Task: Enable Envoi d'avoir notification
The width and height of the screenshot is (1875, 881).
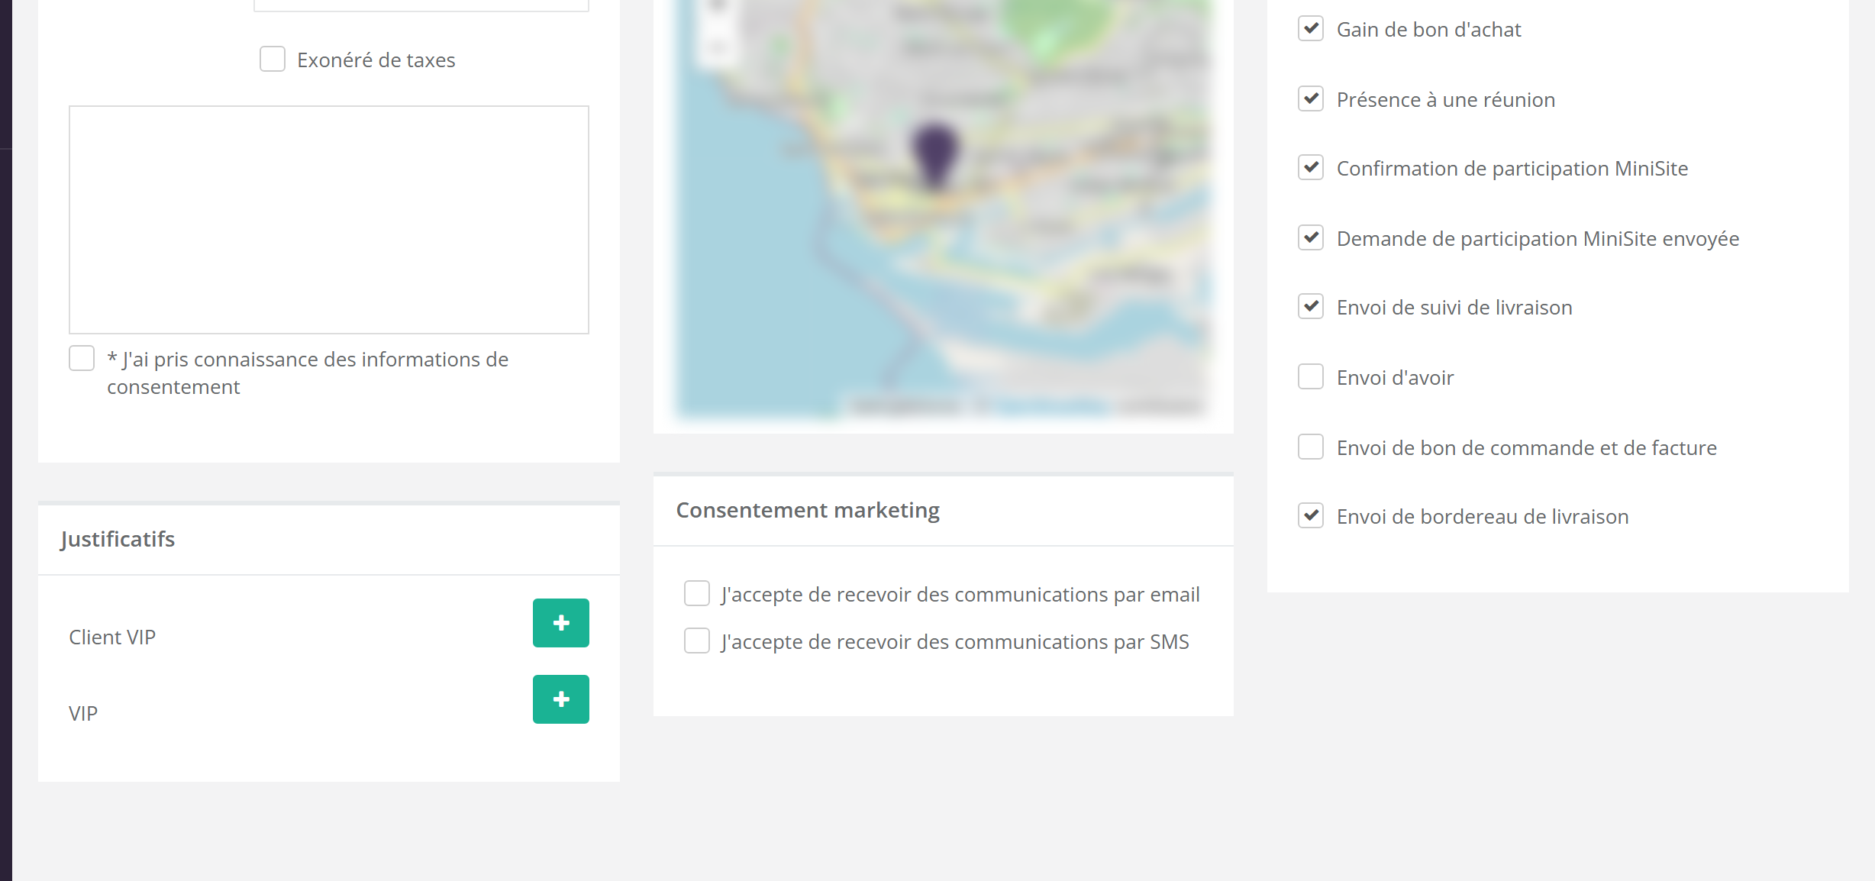Action: [1311, 377]
